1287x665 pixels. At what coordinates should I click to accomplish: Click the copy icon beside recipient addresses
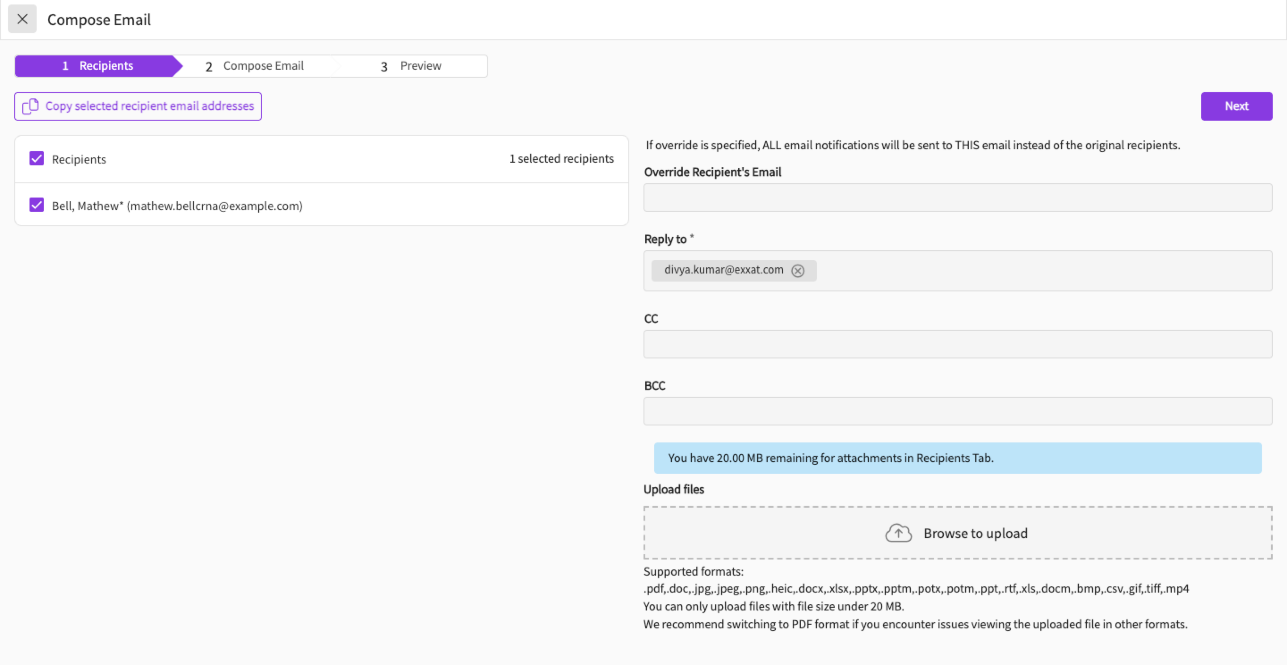click(x=30, y=106)
